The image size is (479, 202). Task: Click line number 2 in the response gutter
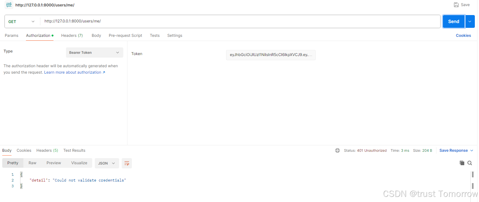[x=12, y=180]
